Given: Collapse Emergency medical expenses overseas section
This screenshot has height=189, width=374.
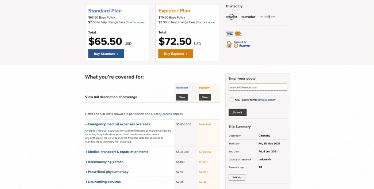Looking at the screenshot, I should (x=118, y=124).
